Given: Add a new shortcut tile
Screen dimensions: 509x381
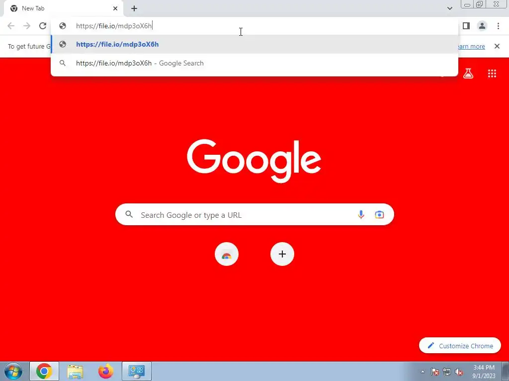Looking at the screenshot, I should click(282, 254).
